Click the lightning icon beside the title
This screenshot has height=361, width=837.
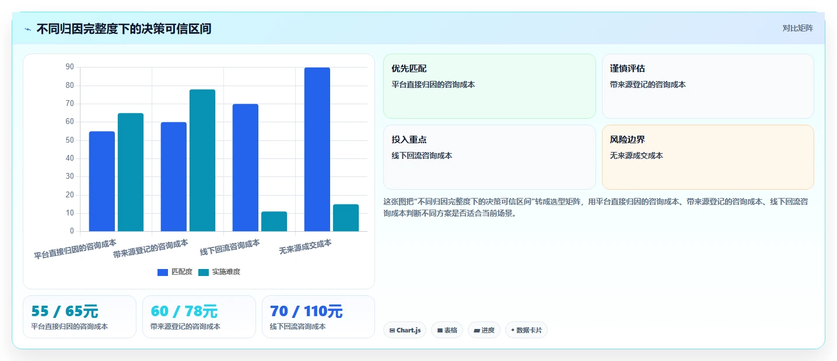pos(27,29)
